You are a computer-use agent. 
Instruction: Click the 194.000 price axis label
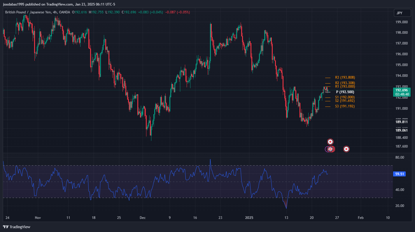click(x=402, y=76)
